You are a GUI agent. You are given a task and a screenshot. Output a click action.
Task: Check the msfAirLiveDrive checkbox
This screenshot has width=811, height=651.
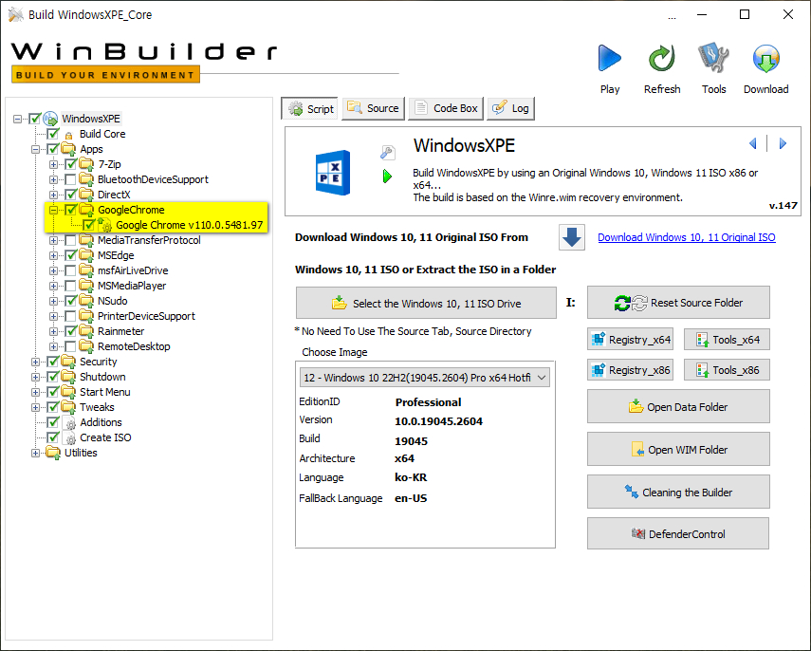(x=71, y=270)
